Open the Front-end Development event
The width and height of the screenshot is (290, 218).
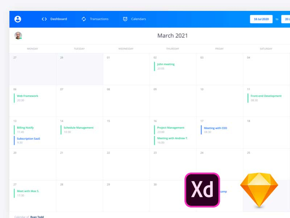click(x=265, y=98)
